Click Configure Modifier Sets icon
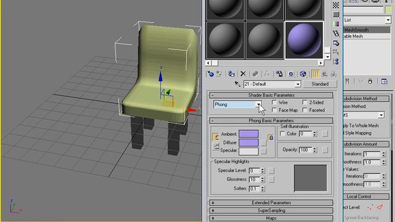Image resolution: width=395 pixels, height=222 pixels. click(x=385, y=81)
